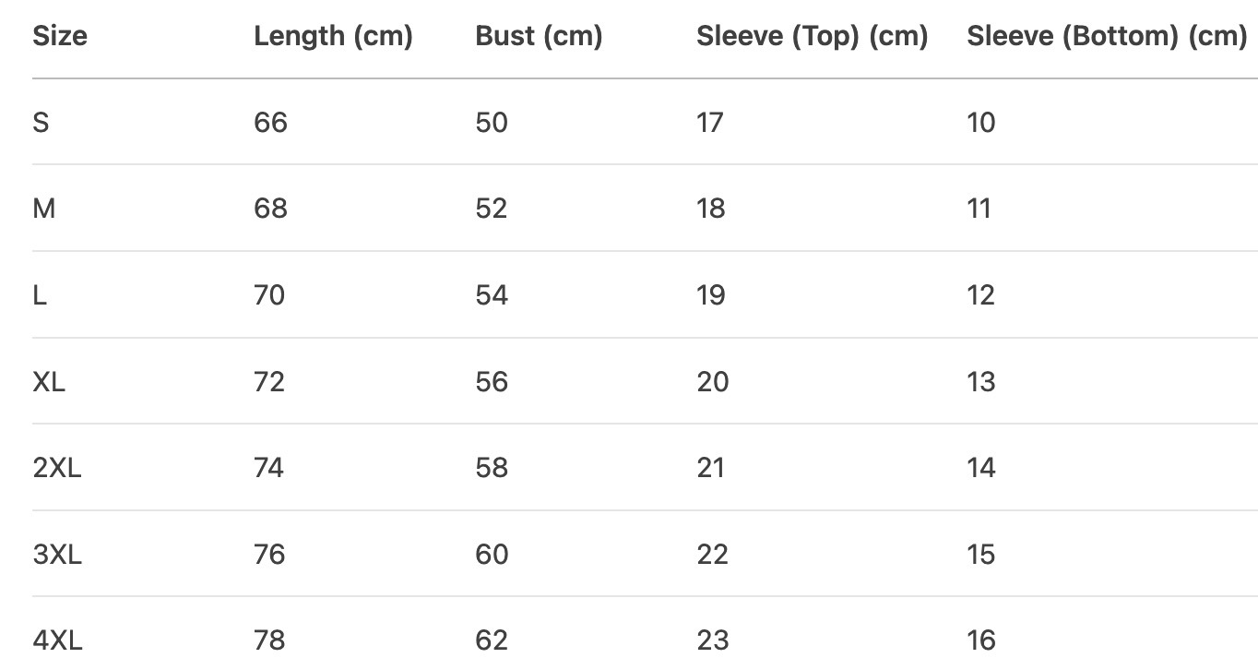Select the 4XL size row label
1258x670 pixels.
(x=57, y=640)
